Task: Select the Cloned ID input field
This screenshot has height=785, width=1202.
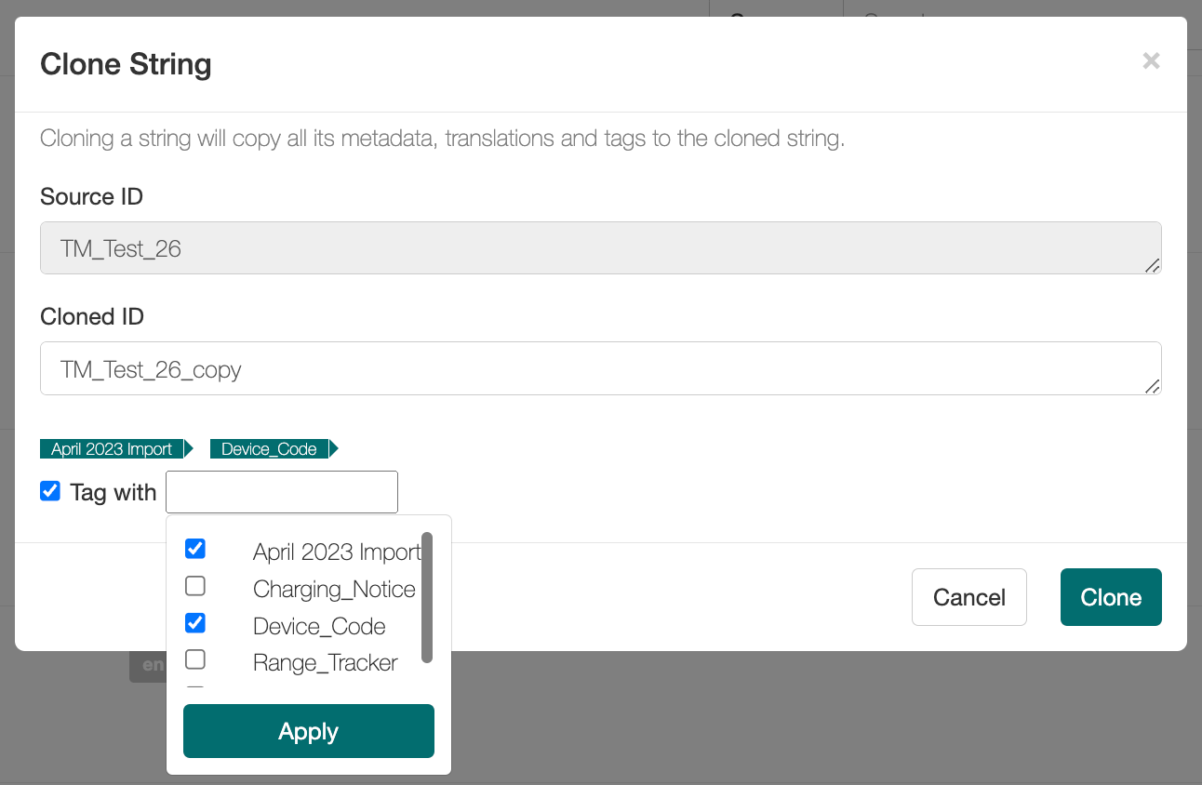Action: click(x=600, y=368)
